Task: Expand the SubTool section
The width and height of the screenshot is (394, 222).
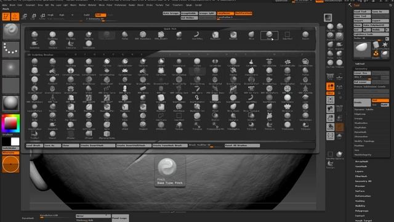Action: tap(360, 64)
